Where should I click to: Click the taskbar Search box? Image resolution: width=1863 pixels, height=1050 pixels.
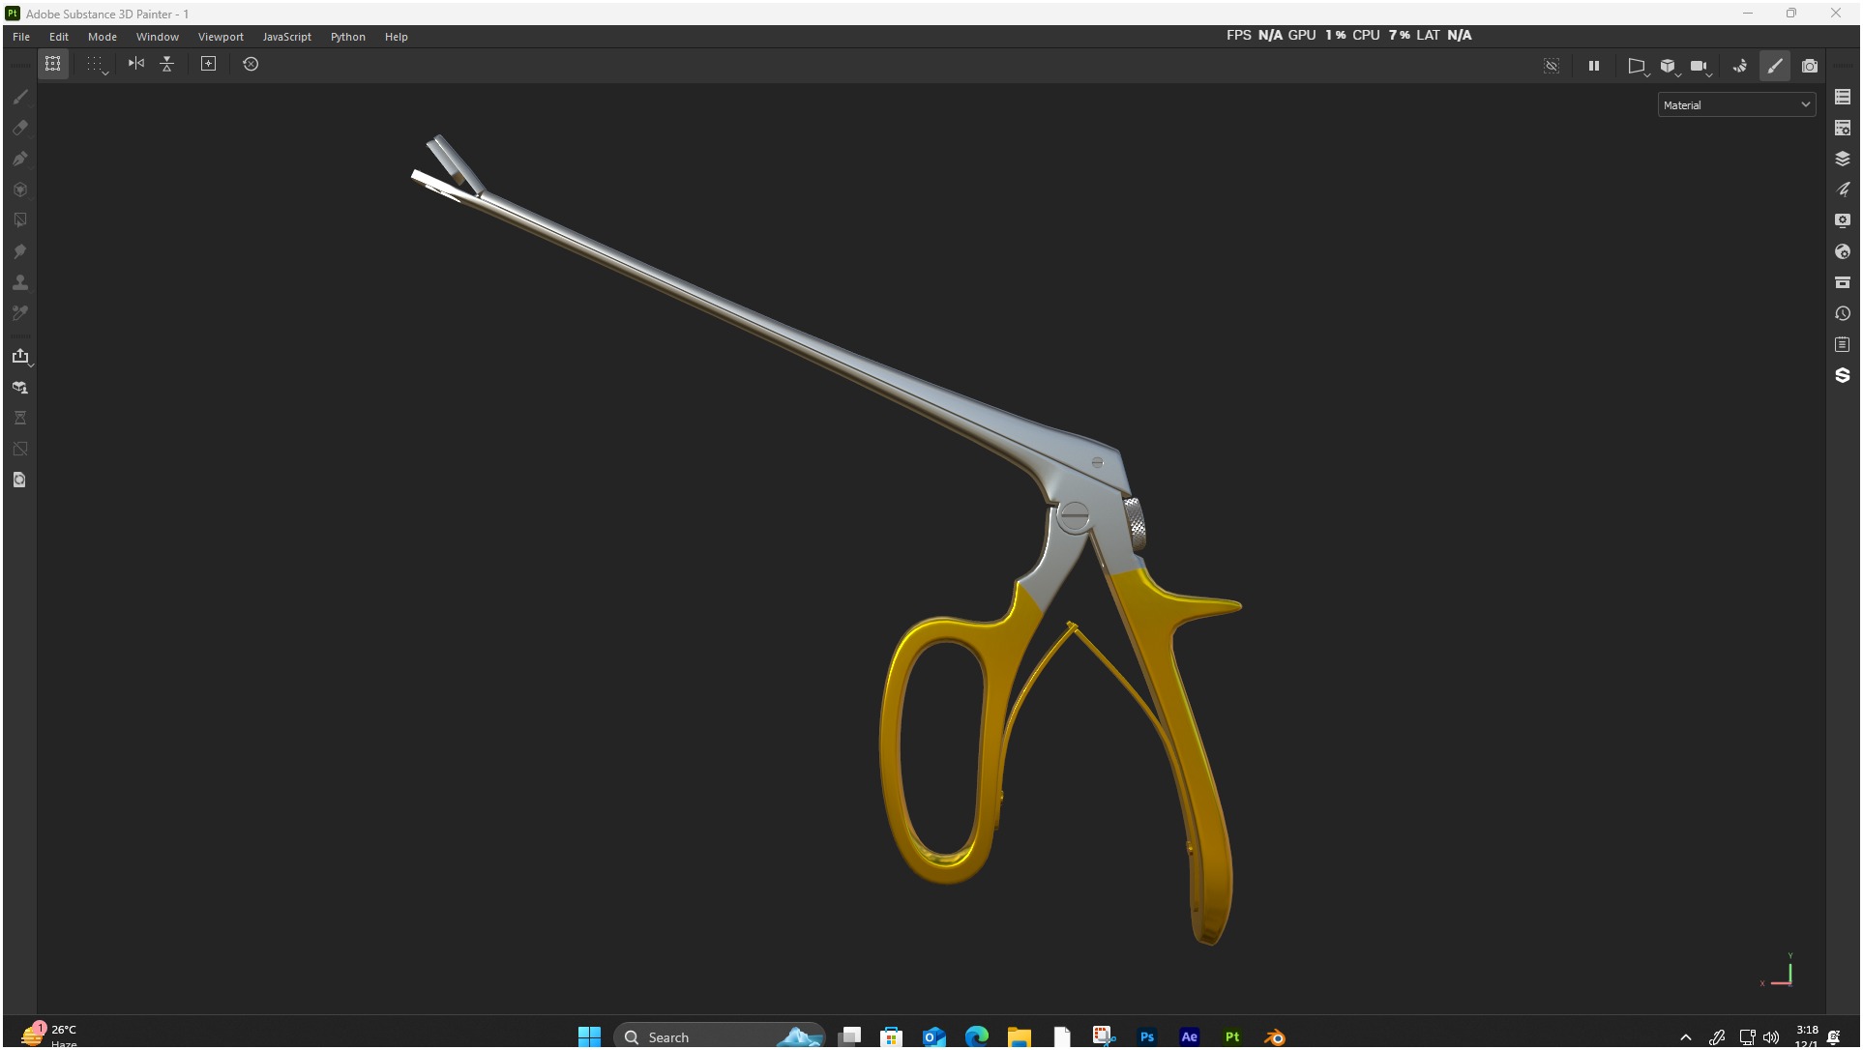(x=720, y=1036)
